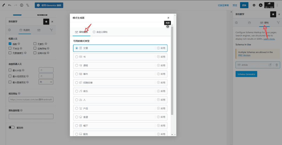Enable the 最大片段 checkbox
The width and height of the screenshot is (282, 145).
click(x=10, y=70)
